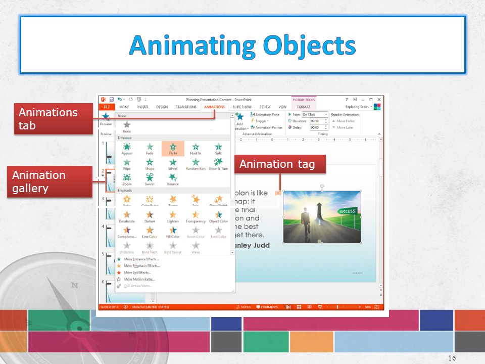Image resolution: width=485 pixels, height=364 pixels.
Task: Open More Entrance Effects menu entry
Action: [138, 259]
